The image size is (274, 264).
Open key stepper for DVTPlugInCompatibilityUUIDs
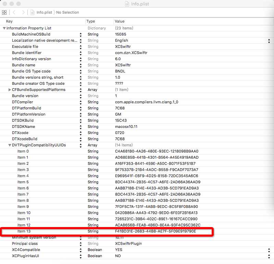click(80, 145)
